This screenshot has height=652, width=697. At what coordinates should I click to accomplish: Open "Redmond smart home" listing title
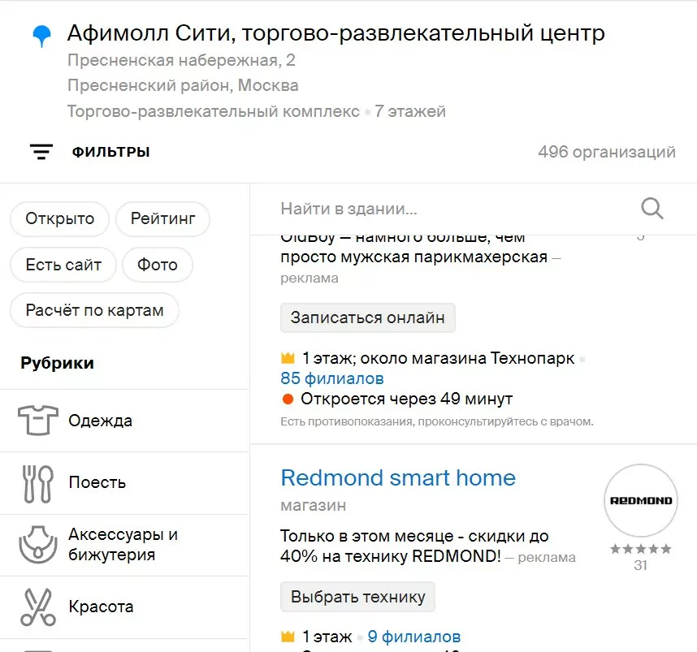pyautogui.click(x=398, y=477)
